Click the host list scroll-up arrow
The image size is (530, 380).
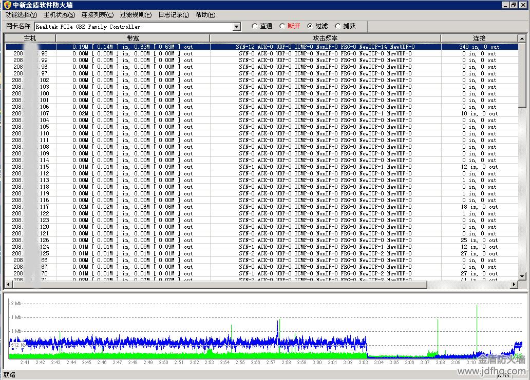(522, 38)
